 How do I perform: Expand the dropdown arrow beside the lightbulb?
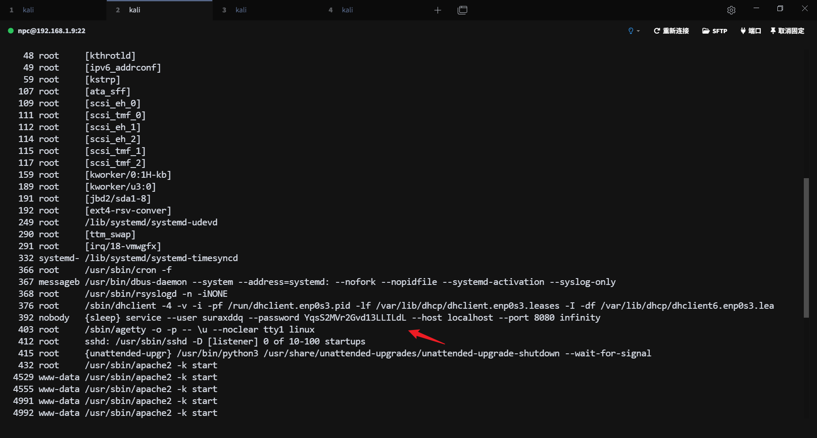coord(638,31)
